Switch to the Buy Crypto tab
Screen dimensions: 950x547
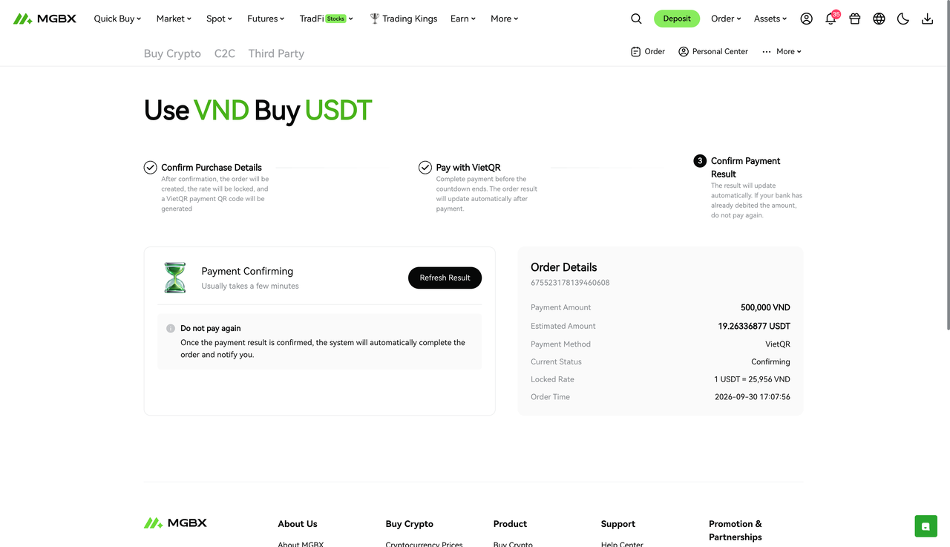click(x=172, y=53)
